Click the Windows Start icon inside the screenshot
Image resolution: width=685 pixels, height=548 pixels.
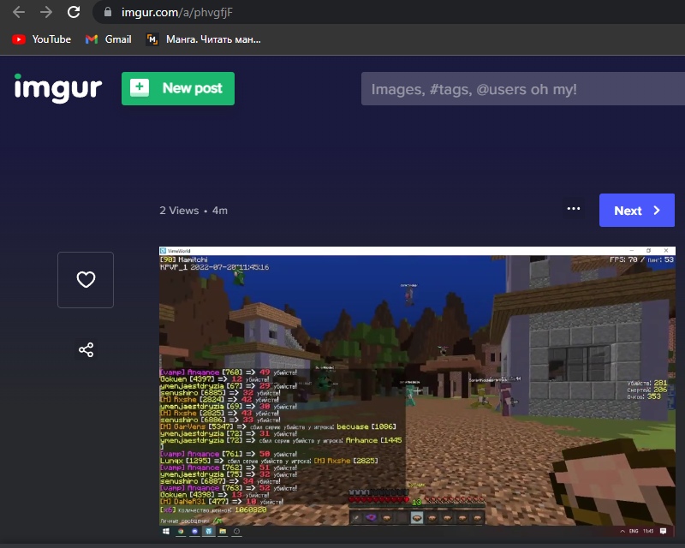[x=166, y=532]
